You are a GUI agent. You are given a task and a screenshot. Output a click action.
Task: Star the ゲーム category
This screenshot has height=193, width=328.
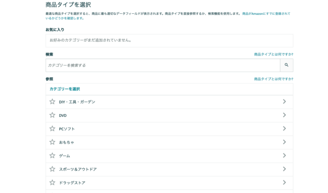click(53, 155)
